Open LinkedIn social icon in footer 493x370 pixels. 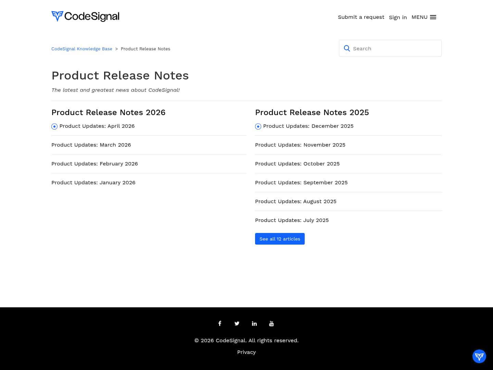tap(254, 323)
